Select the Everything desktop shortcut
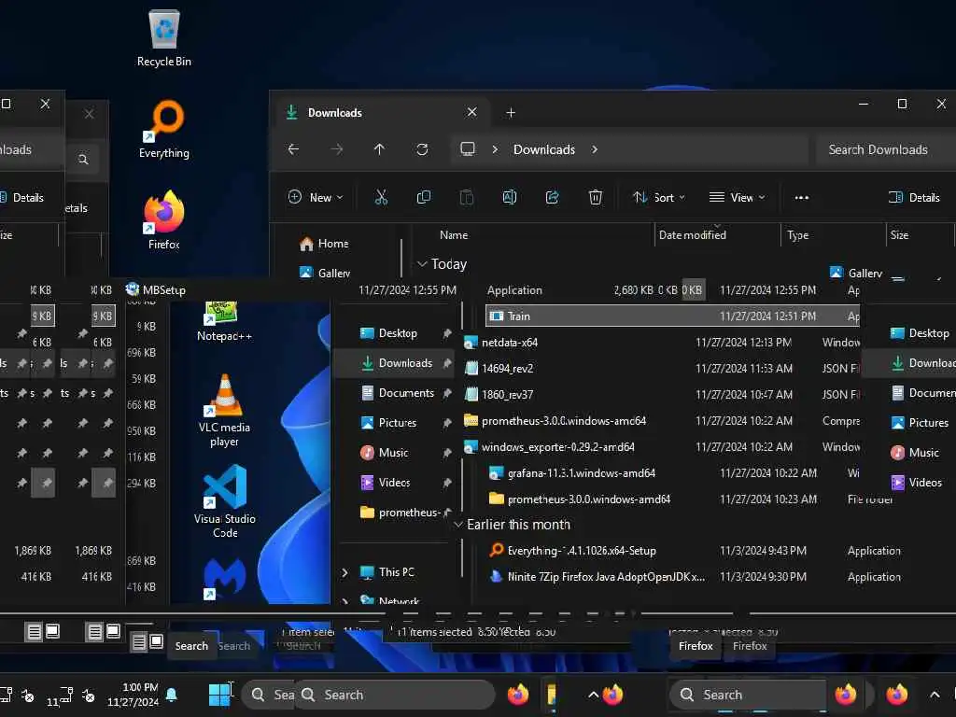956x717 pixels. point(164,130)
